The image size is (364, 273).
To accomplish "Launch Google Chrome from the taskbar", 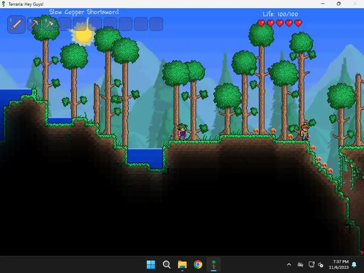I will click(x=198, y=264).
